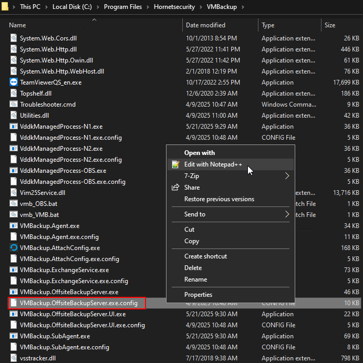Click the VMBackup.Agent.exe.config file icon

14,236
